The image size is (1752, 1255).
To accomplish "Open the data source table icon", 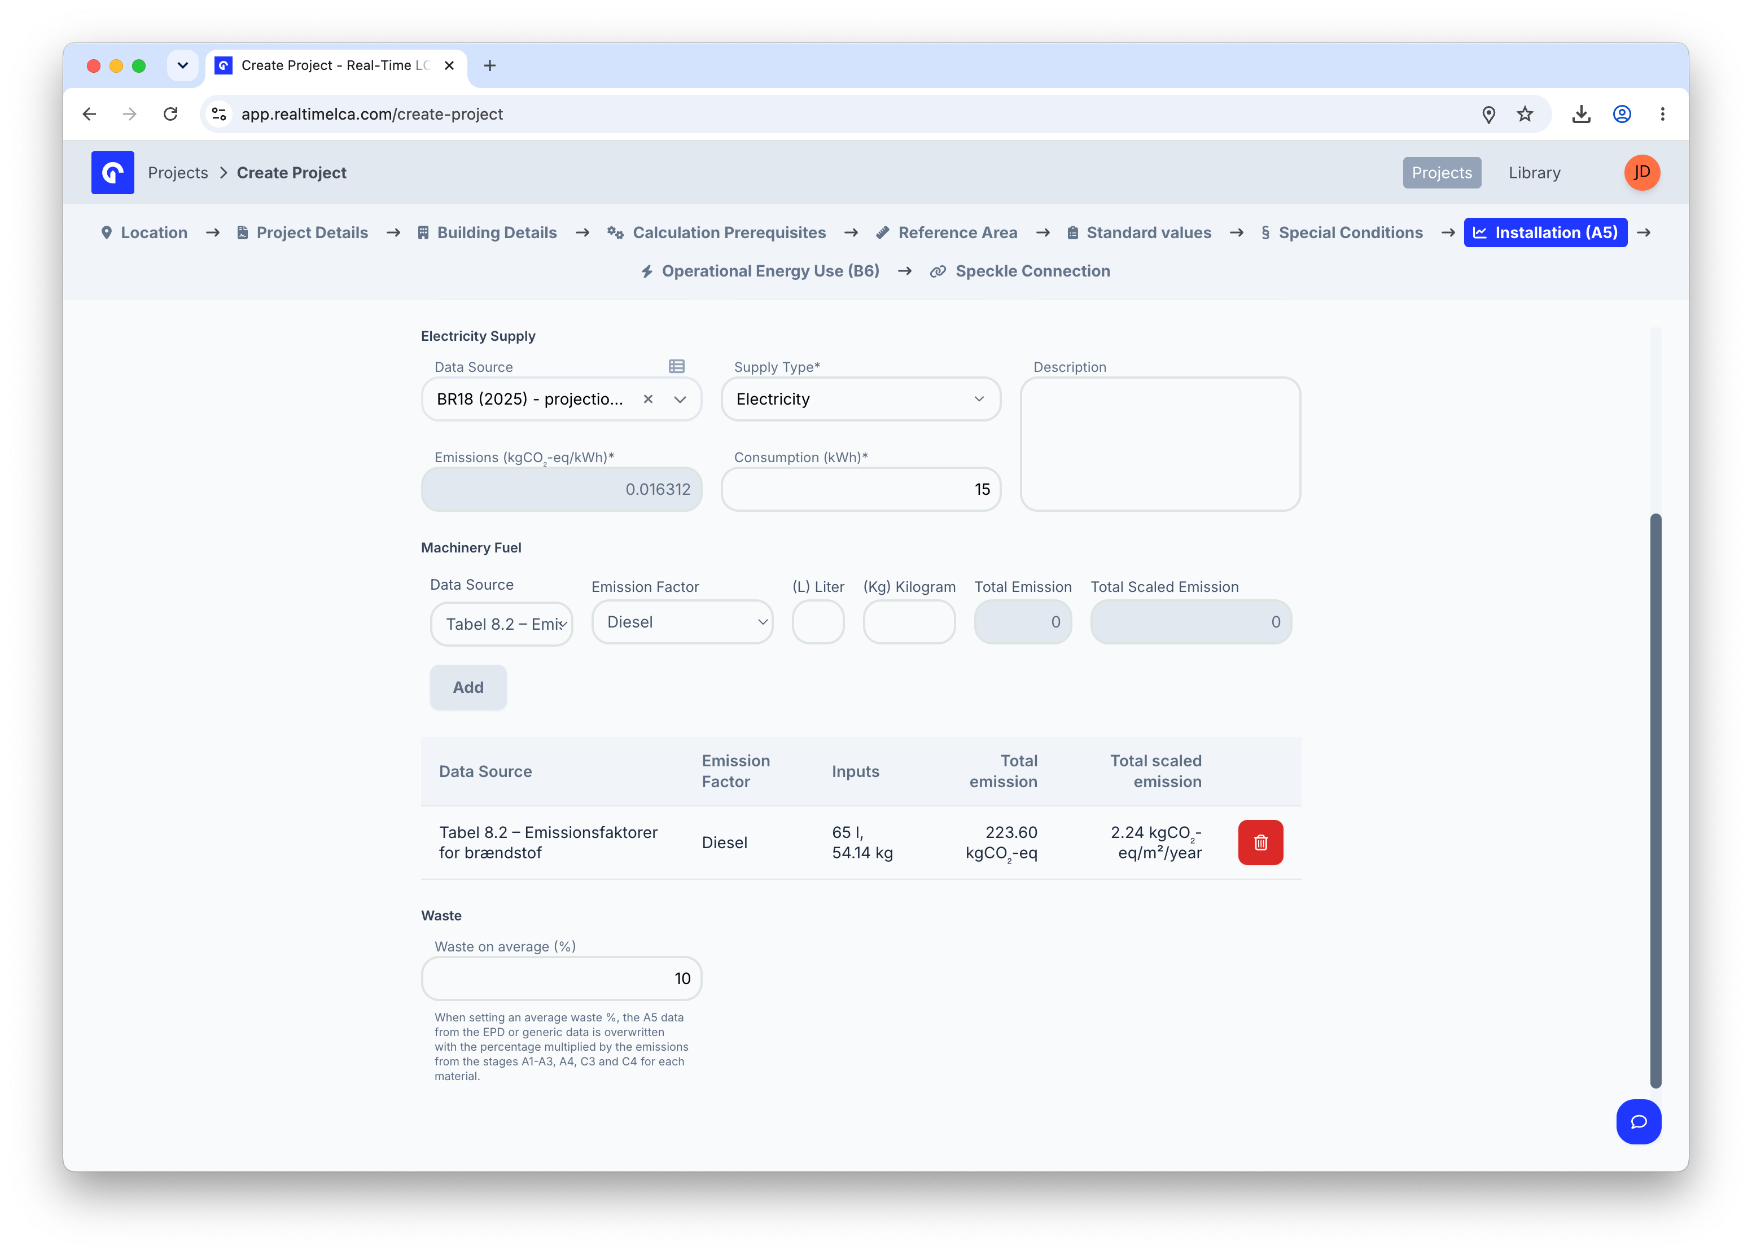I will [x=677, y=366].
